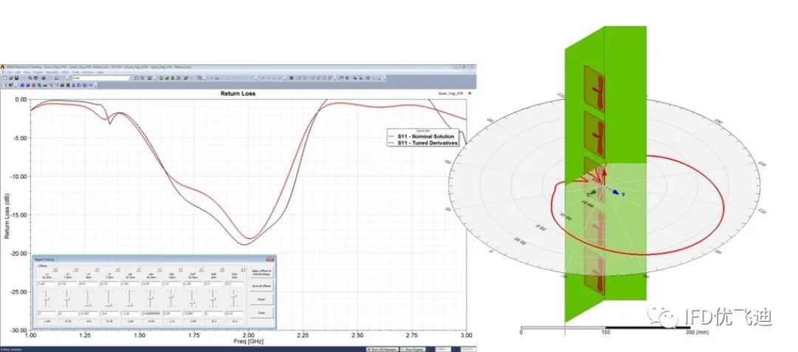This screenshot has width=798, height=352.
Task: Click the L1 upper offset input field
Action: (47, 284)
